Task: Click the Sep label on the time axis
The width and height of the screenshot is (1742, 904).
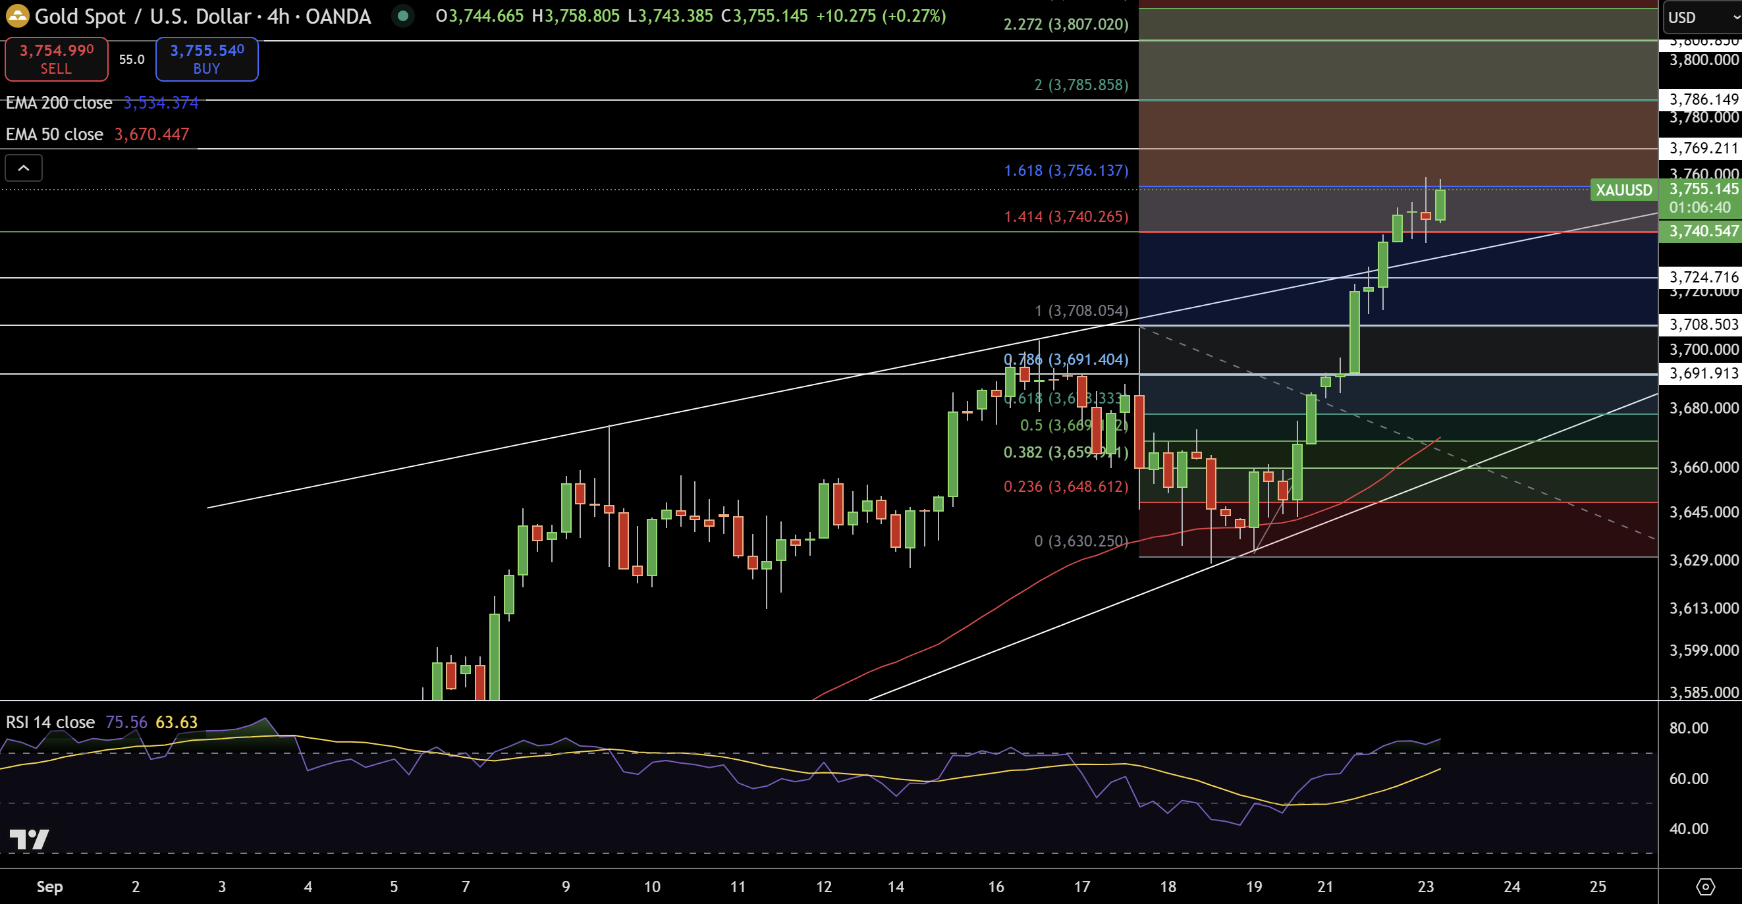Action: point(50,886)
